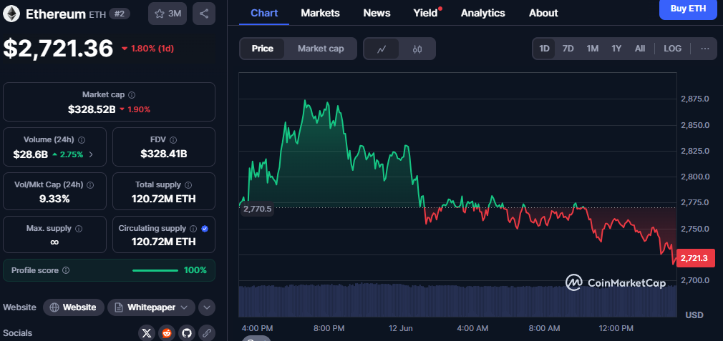Set chart range to 7D
Screen dimensions: 723x341
tap(568, 49)
